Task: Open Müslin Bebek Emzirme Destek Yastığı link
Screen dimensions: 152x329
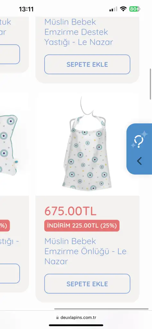Action: click(79, 32)
